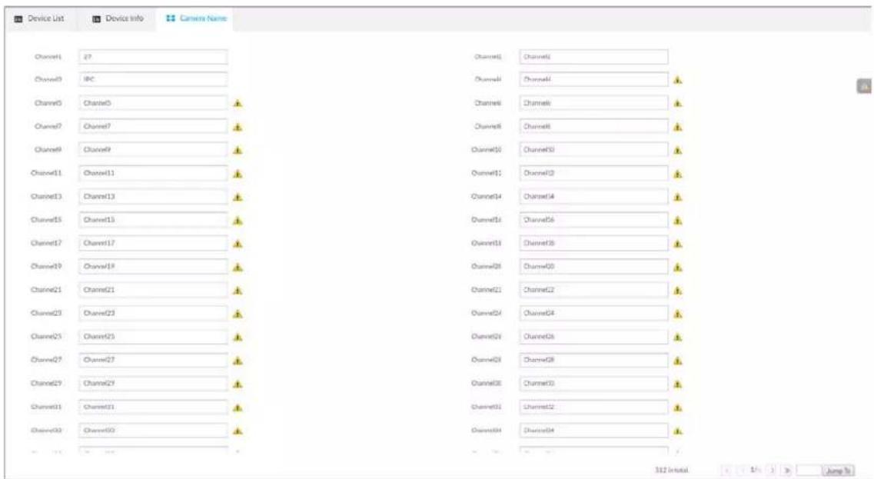Image resolution: width=874 pixels, height=479 pixels.
Task: Click the warning icon for Channel15
Action: coord(238,221)
